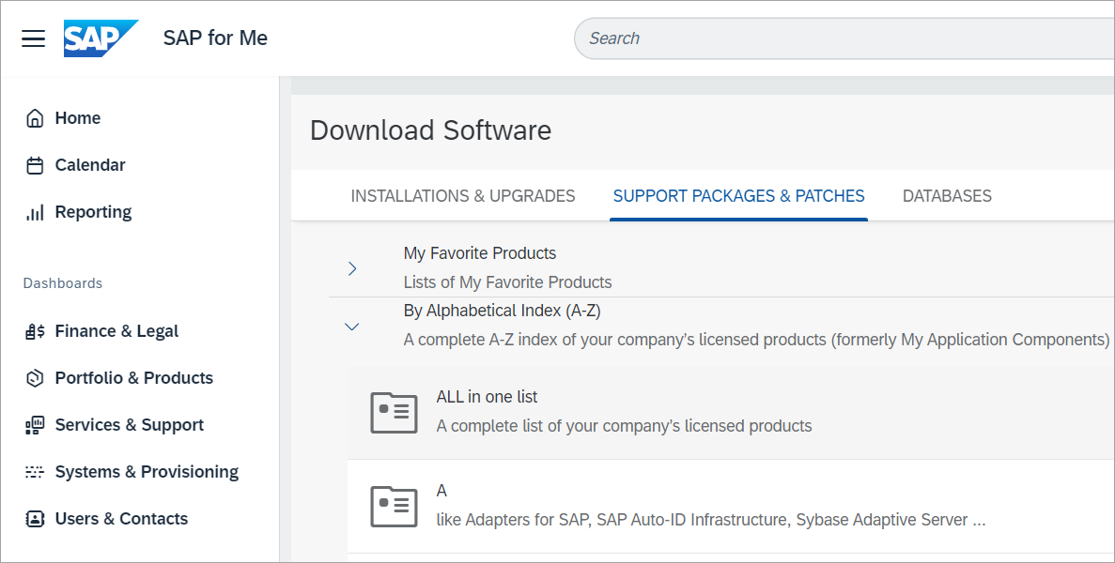Click the folder icon beside ALL in one list
This screenshot has width=1115, height=563.
394,413
